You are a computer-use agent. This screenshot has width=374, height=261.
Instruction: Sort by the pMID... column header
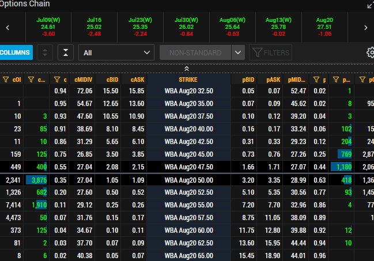coord(296,80)
